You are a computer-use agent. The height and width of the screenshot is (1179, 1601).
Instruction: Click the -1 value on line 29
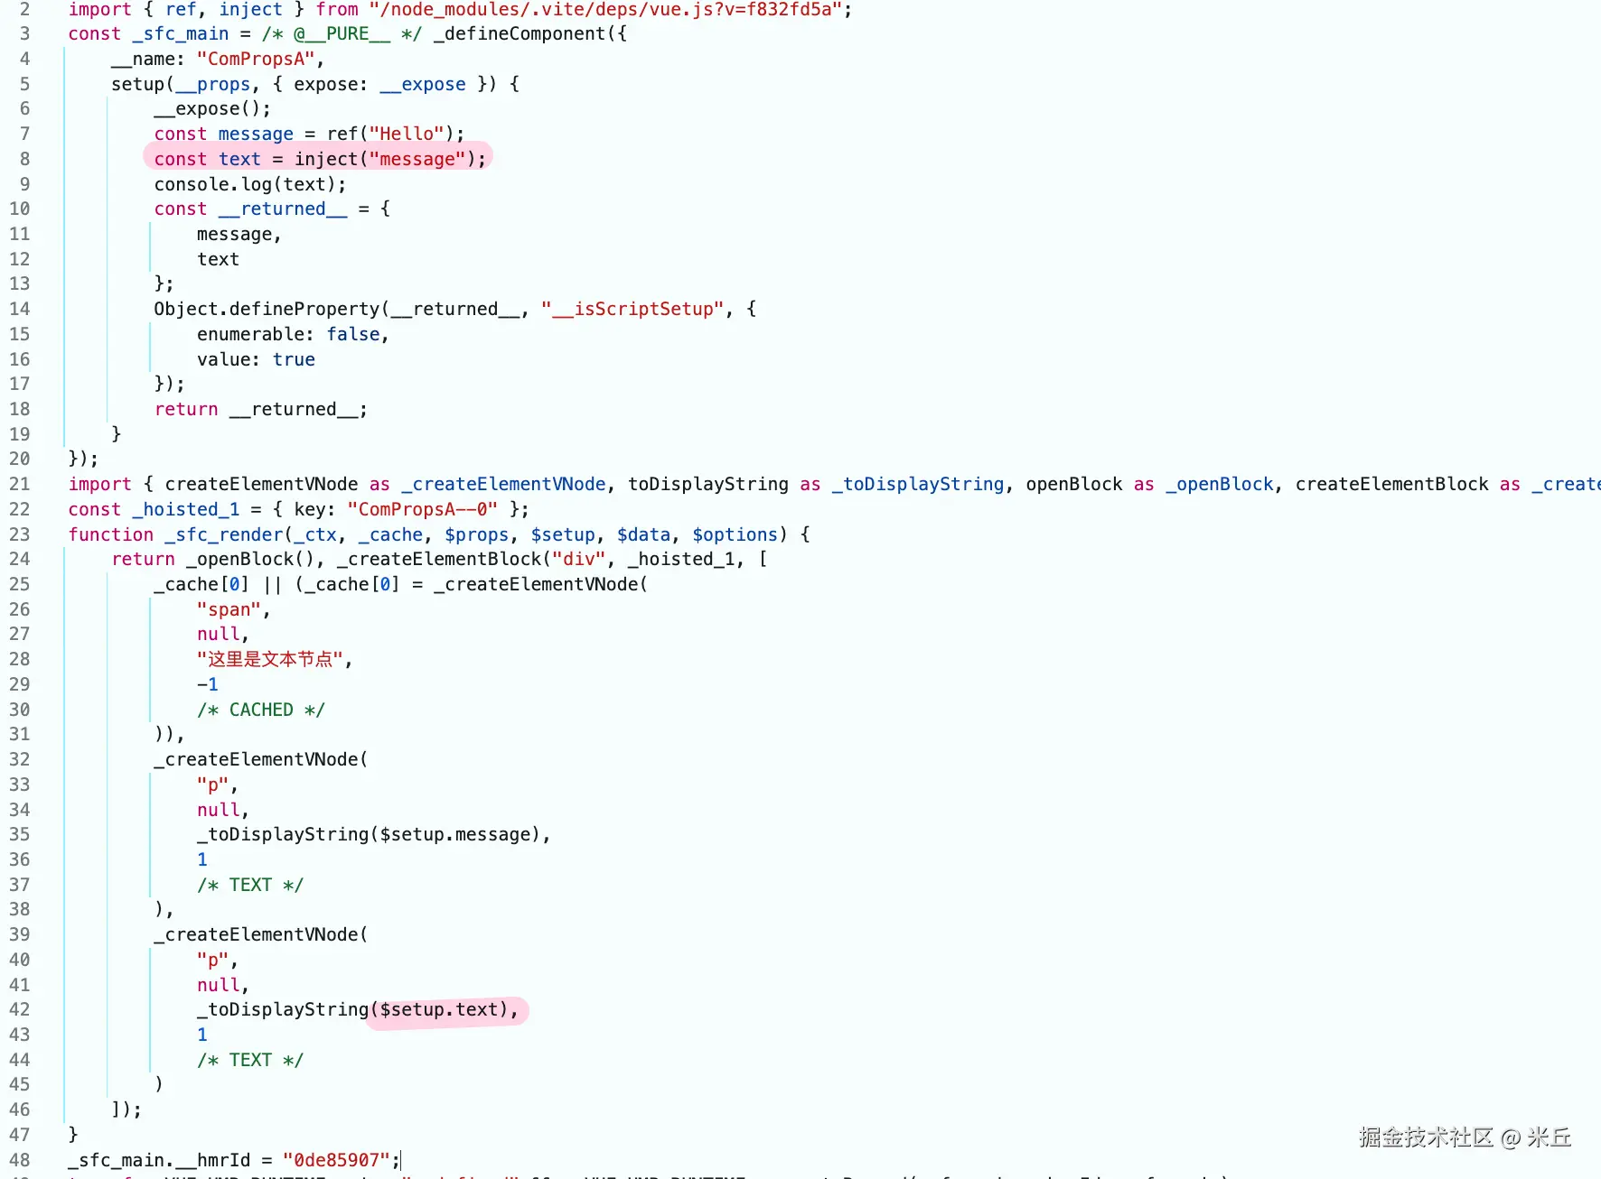208,684
